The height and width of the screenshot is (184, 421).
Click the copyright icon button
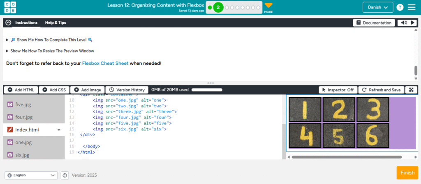pos(65,175)
